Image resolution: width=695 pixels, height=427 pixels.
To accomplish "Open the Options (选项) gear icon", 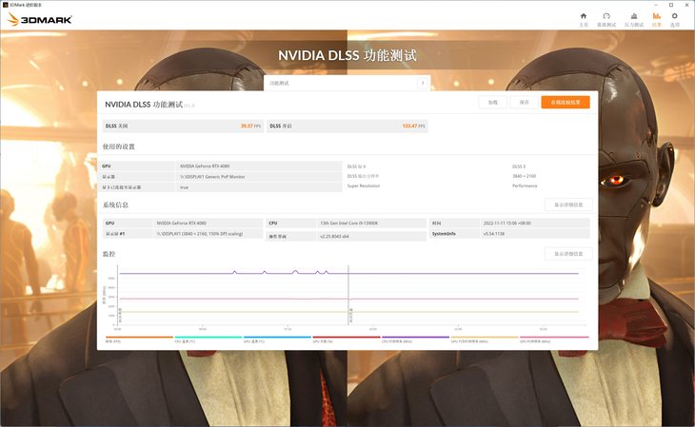I will click(x=675, y=16).
